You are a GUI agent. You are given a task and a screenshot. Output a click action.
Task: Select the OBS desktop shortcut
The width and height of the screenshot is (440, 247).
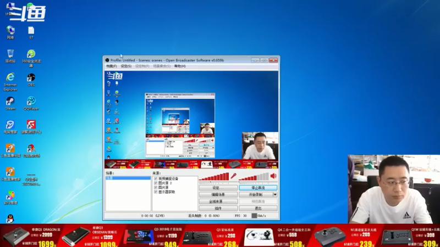[x=31, y=80]
